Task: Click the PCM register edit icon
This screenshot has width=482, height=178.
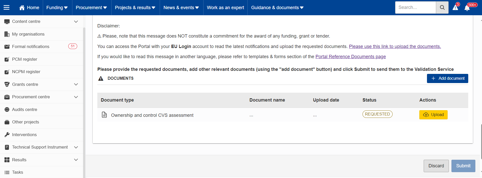Action: tap(7, 59)
